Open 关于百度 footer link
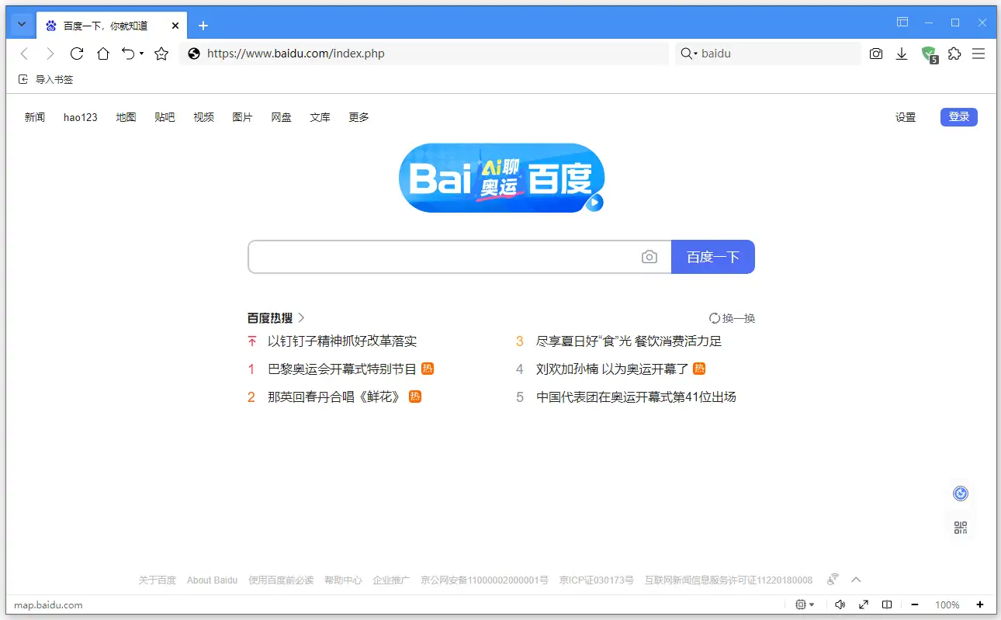Screen dimensions: 1001x620 pyautogui.click(x=158, y=580)
